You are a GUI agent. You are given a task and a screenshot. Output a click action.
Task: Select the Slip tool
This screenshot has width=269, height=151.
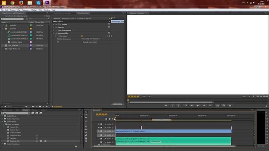(x=86, y=130)
